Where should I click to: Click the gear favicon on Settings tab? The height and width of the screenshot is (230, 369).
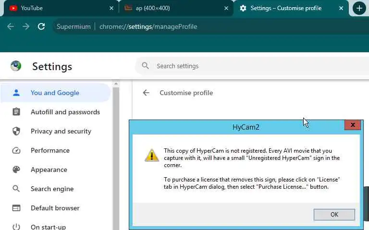[x=243, y=8]
